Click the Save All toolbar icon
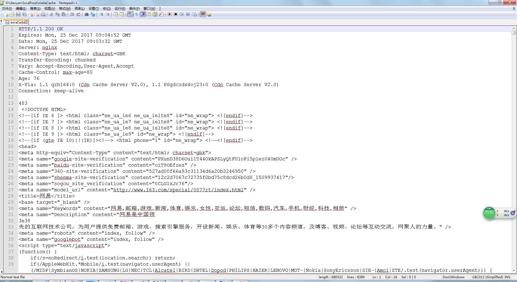This screenshot has width=517, height=282. pos(25,15)
